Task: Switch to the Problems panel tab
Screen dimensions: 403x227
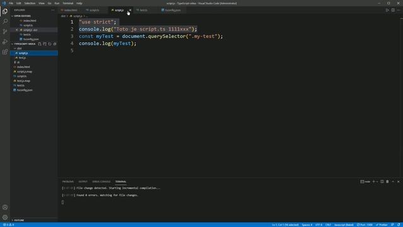Action: click(x=68, y=182)
